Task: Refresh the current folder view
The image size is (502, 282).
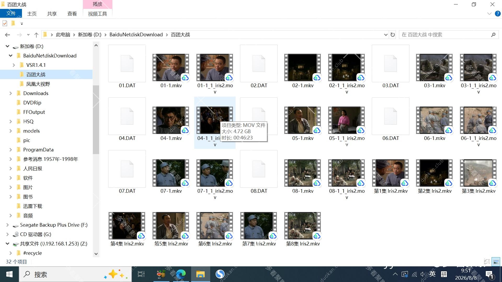Action: click(x=392, y=35)
